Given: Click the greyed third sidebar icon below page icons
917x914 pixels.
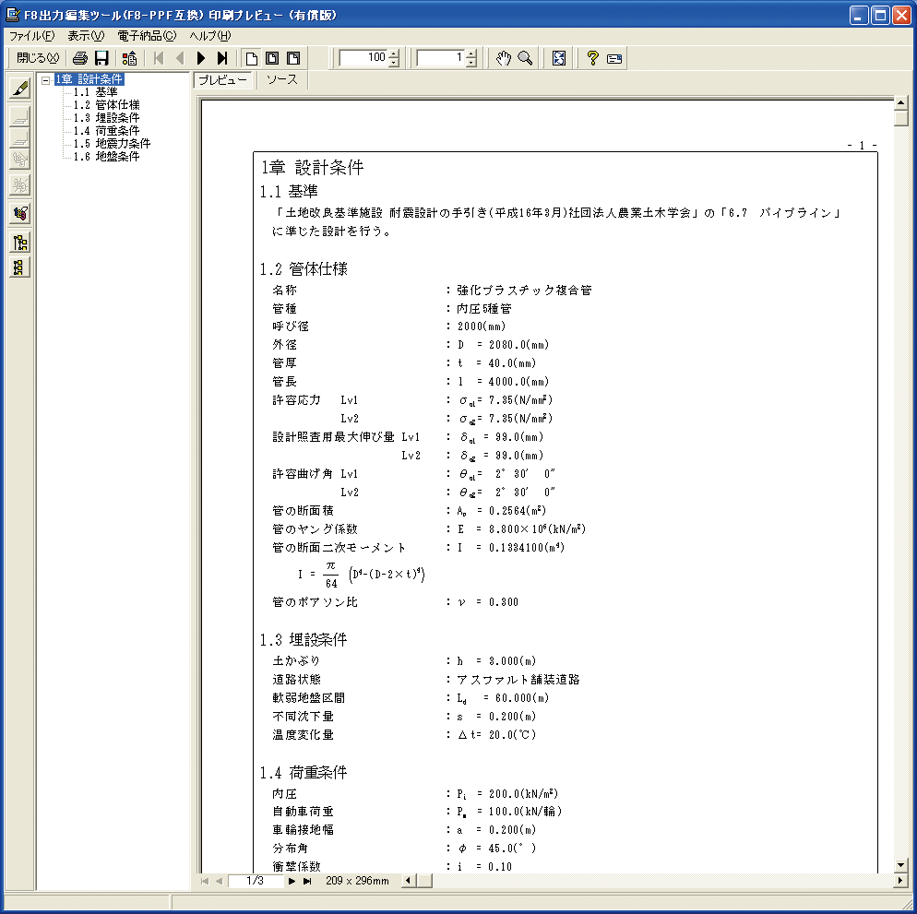Looking at the screenshot, I should click(x=20, y=159).
